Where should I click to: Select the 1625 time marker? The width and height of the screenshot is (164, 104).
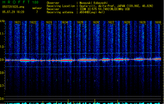click(x=80, y=22)
